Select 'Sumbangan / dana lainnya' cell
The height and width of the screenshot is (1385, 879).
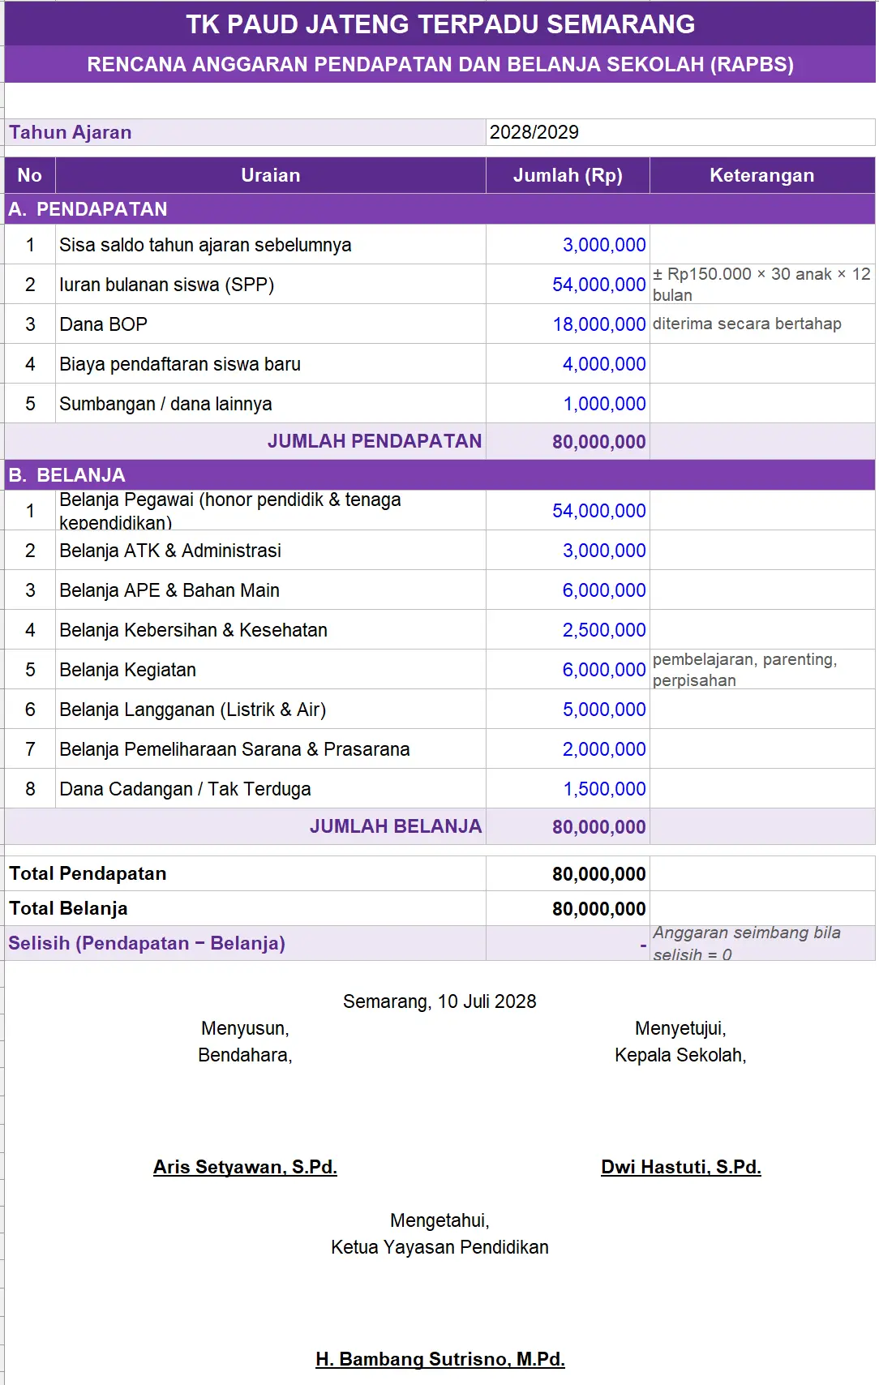(x=271, y=404)
